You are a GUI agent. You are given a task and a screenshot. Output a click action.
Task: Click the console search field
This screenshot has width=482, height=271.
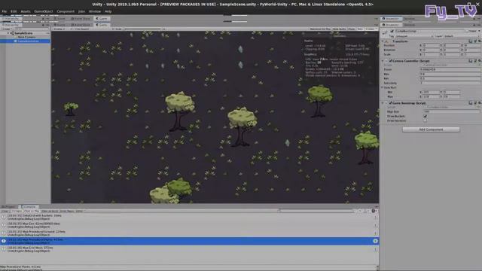coord(316,211)
